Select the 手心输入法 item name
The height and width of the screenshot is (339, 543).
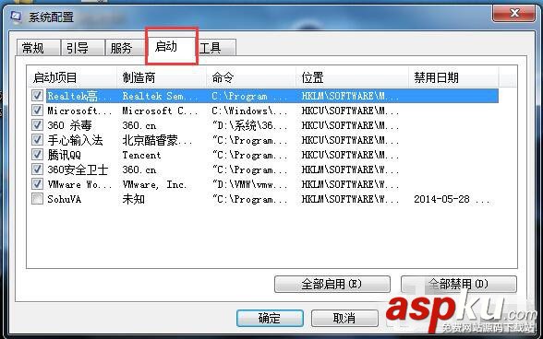(x=75, y=140)
